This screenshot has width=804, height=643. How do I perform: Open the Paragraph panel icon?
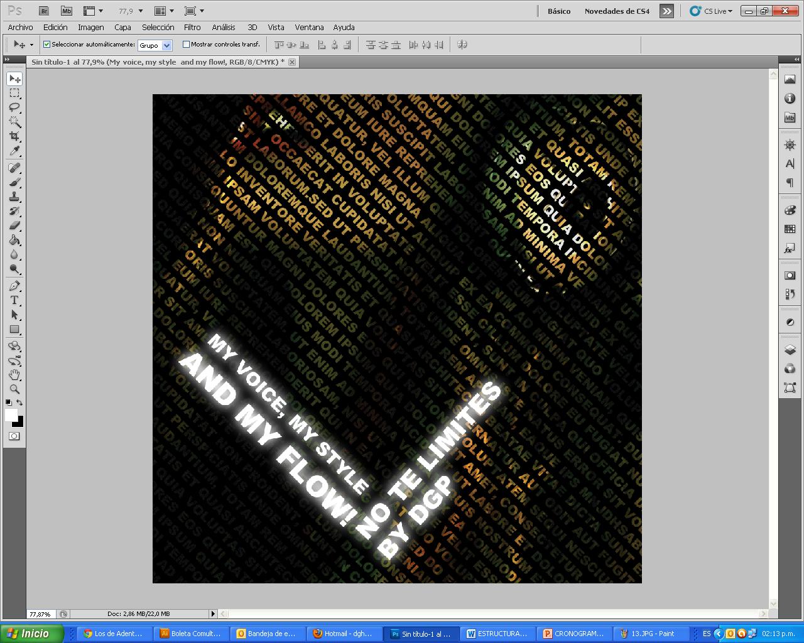790,183
